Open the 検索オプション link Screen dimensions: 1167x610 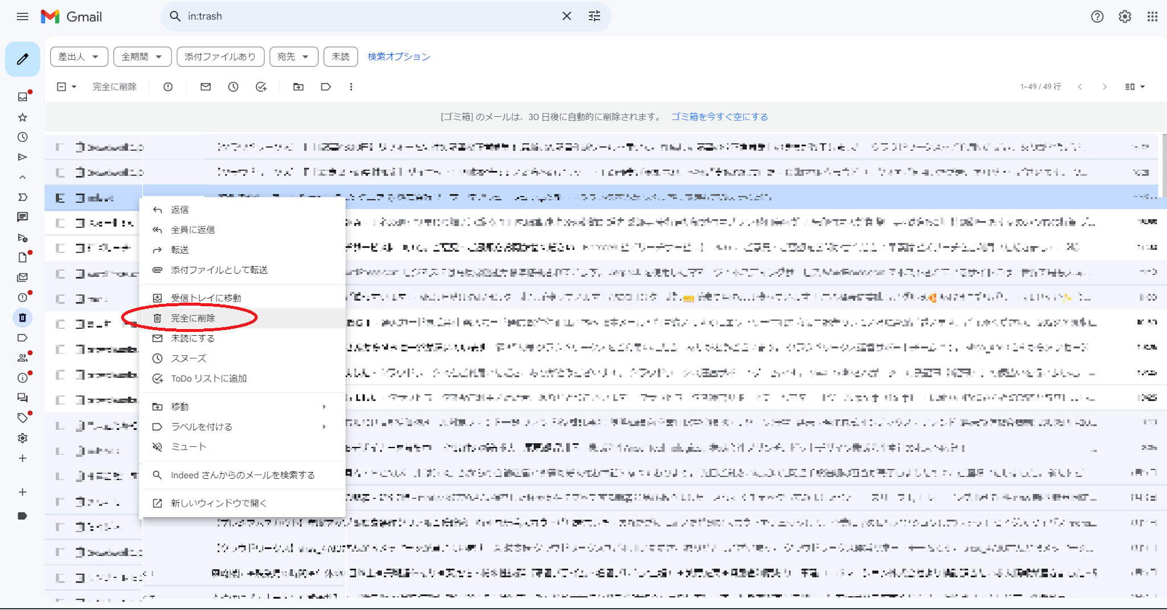pos(398,56)
